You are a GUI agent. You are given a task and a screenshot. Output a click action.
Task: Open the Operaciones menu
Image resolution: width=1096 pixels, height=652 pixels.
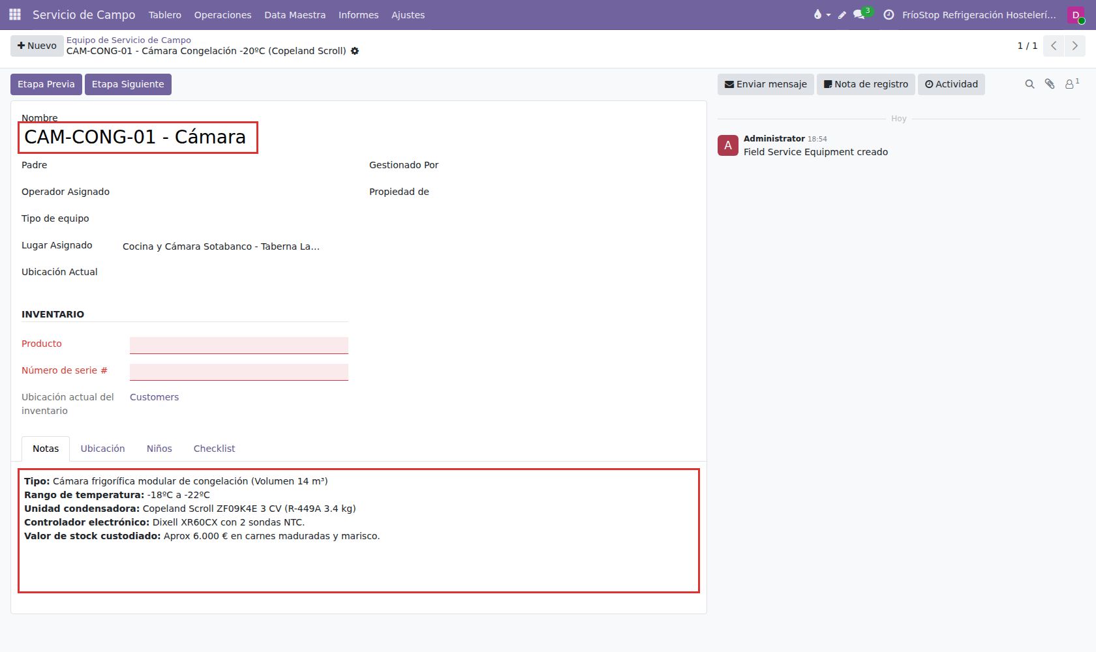(222, 14)
